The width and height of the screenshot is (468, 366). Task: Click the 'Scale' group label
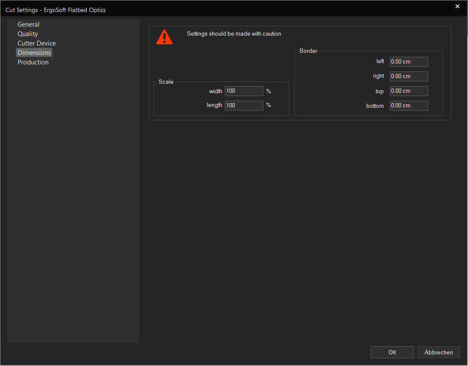tap(166, 82)
